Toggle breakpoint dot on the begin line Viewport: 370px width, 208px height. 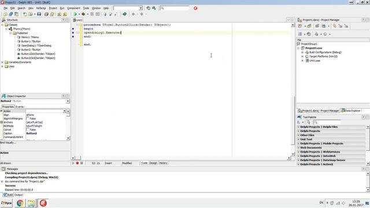tap(73, 29)
